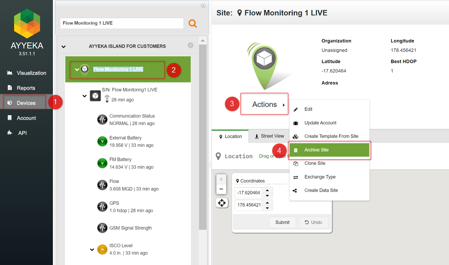The image size is (449, 265).
Task: Collapse the left panel with the arrow icon
Action: (203, 6)
